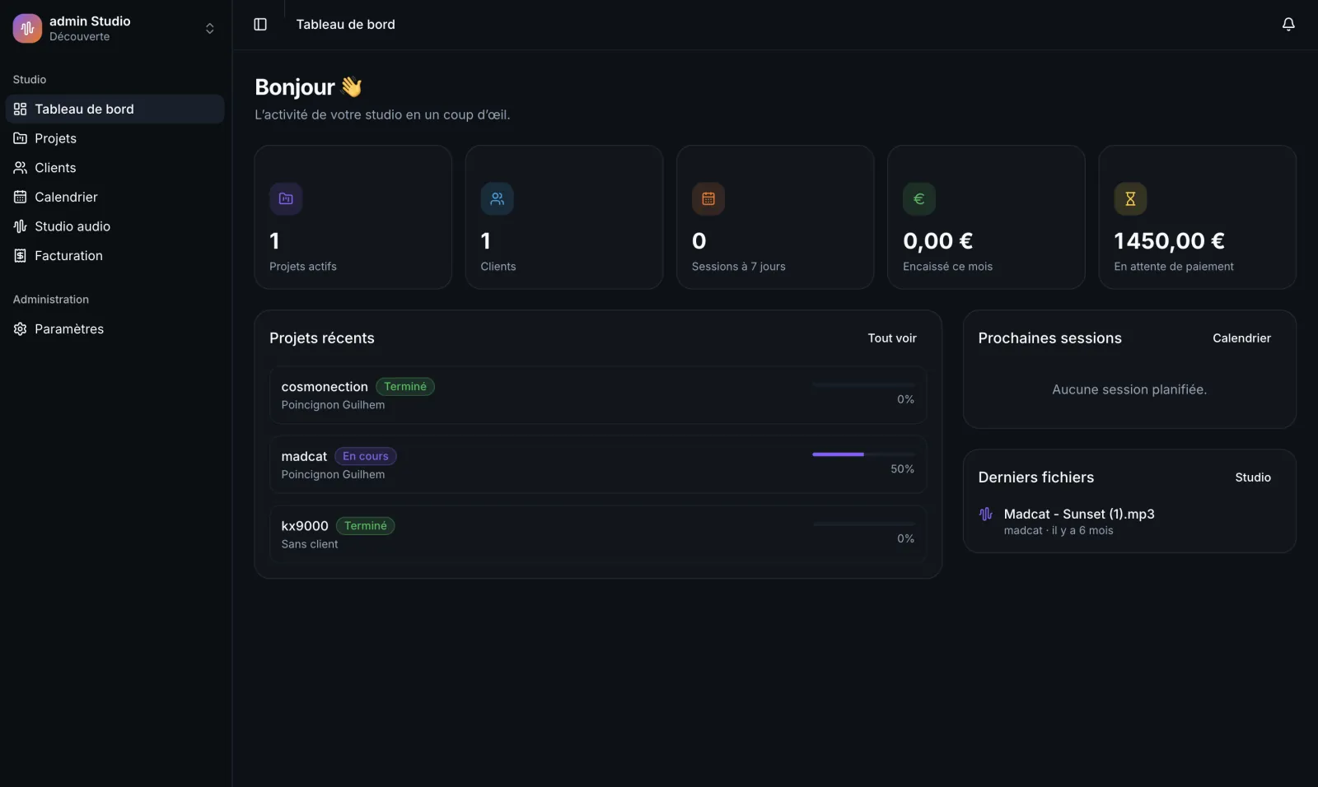
Task: Open Clients page in sidebar
Action: [x=115, y=168]
